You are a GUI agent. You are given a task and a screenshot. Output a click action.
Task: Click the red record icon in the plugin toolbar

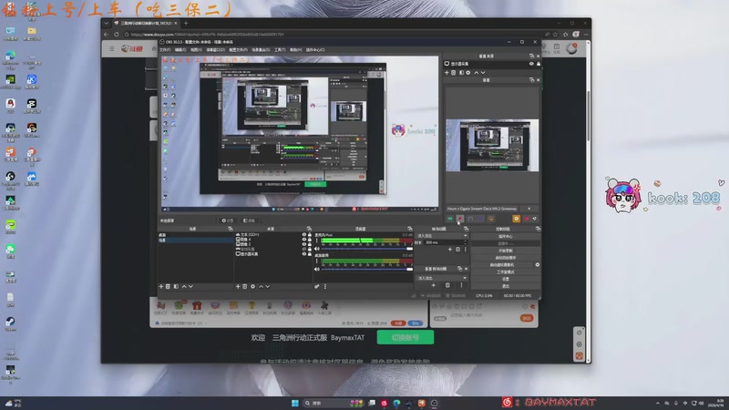tap(460, 219)
